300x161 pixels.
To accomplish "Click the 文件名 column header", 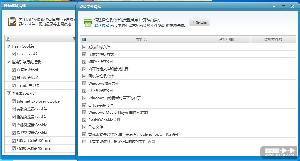I will [141, 40].
